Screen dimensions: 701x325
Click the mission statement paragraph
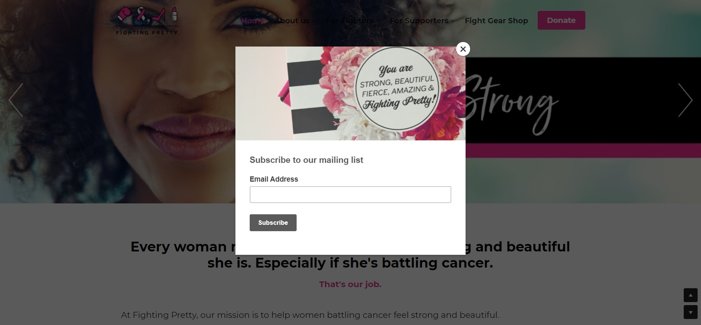[310, 315]
